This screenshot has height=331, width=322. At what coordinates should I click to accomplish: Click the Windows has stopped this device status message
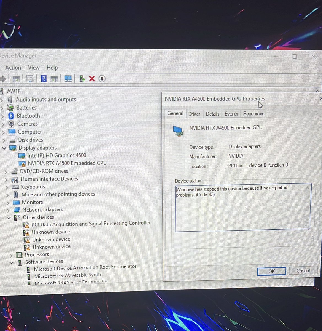coord(232,191)
